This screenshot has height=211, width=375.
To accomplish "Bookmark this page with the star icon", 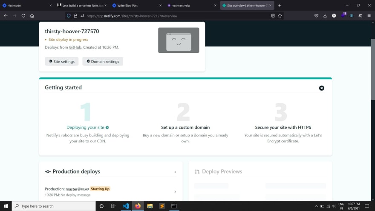I will point(280,16).
